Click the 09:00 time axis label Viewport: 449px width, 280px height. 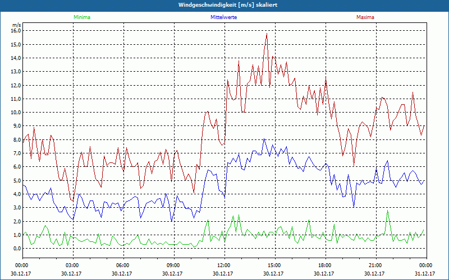pos(174,265)
